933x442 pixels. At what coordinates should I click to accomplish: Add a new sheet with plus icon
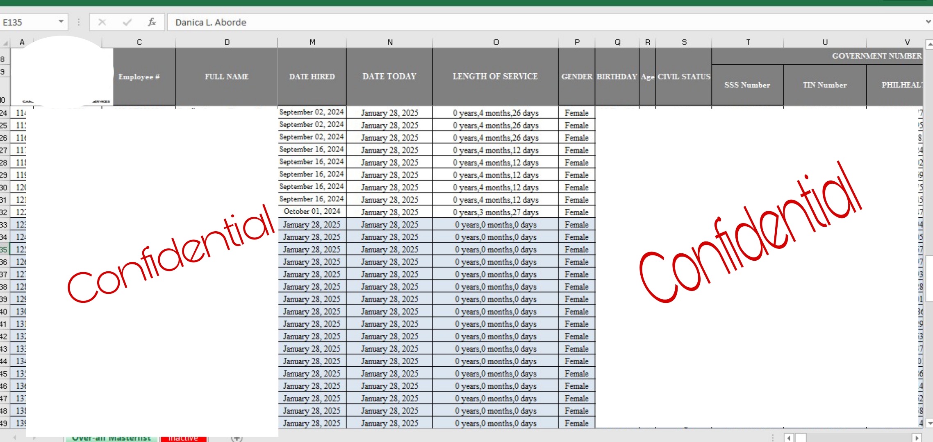coord(237,438)
